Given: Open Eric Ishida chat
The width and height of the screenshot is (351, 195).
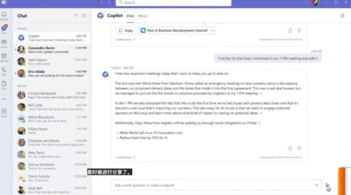Looking at the screenshot, I should (x=52, y=73).
